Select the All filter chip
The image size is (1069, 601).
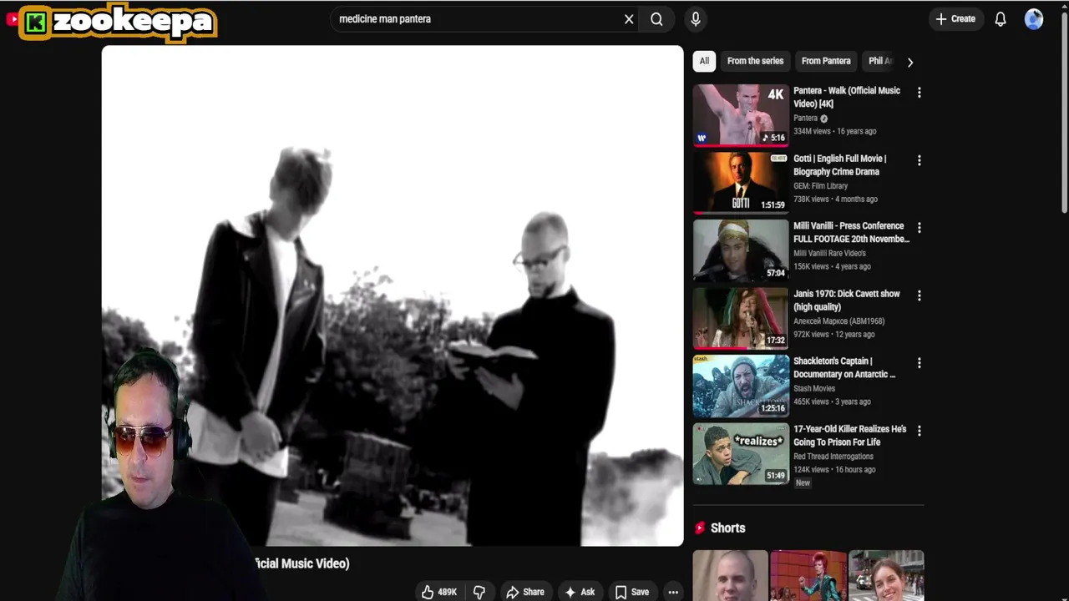click(704, 61)
